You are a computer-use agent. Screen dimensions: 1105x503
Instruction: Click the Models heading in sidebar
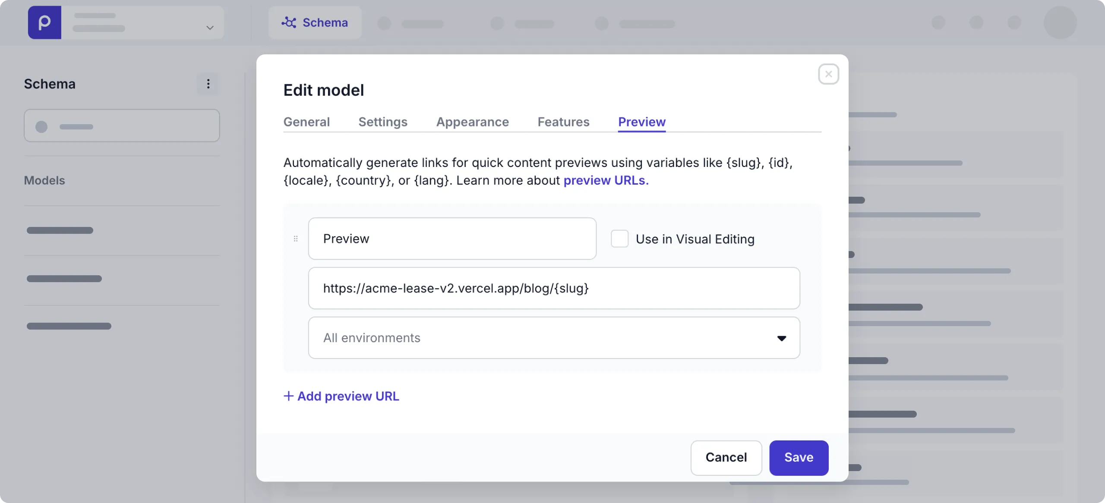pos(44,180)
